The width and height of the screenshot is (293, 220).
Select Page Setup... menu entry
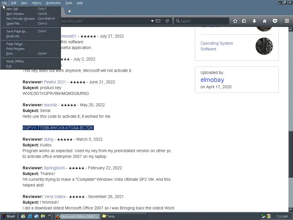[x=31, y=44]
